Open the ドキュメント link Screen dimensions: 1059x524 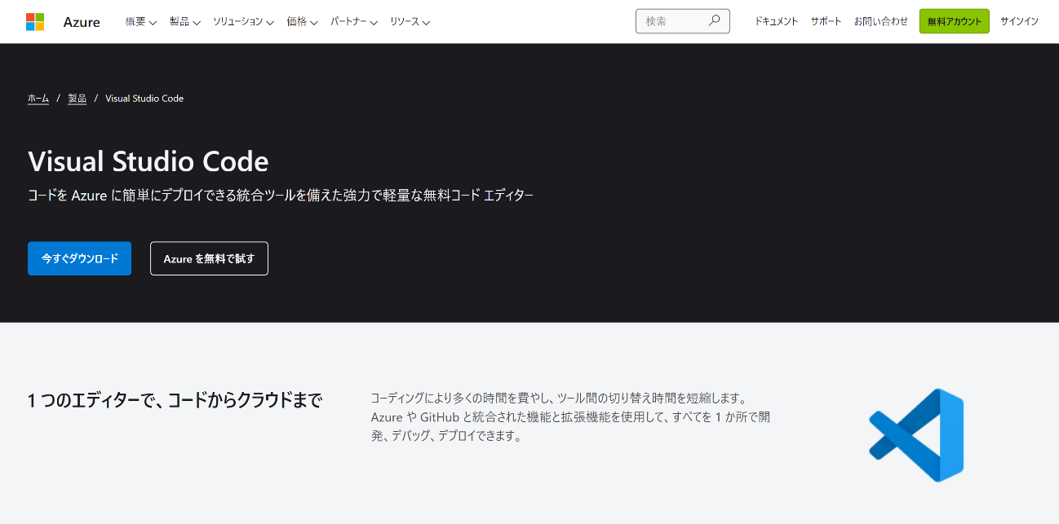click(x=776, y=21)
